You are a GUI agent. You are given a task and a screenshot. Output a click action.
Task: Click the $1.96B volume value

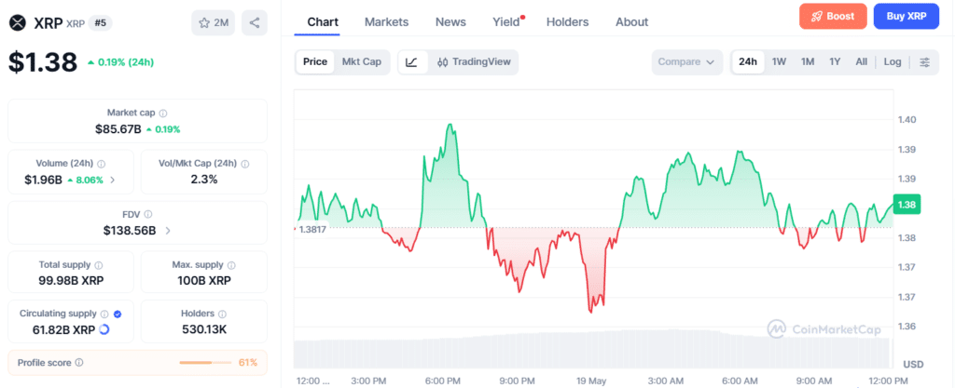[x=43, y=180]
